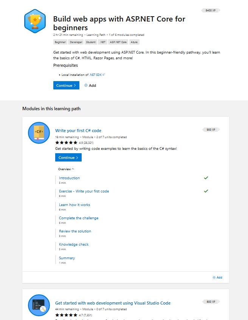The image size is (248, 320).
Task: Open Get started with web development using Visual Studio Code
Action: click(x=113, y=303)
